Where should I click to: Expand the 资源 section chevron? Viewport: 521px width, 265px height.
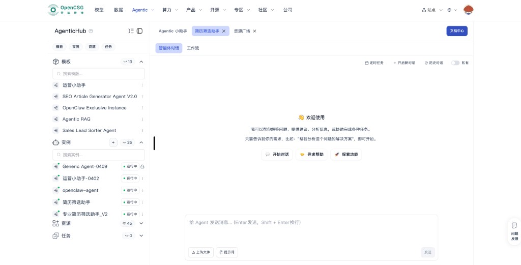(x=141, y=223)
